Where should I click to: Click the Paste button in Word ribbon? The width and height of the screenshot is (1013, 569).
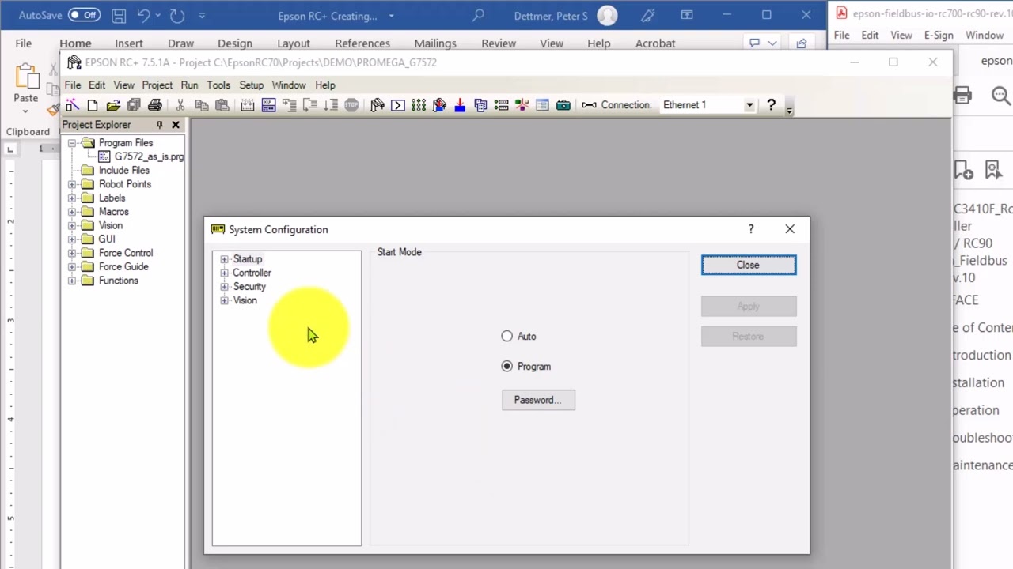tap(26, 83)
